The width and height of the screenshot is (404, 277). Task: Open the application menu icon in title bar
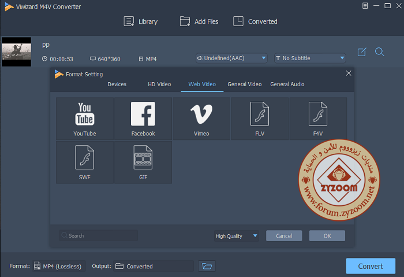(365, 6)
